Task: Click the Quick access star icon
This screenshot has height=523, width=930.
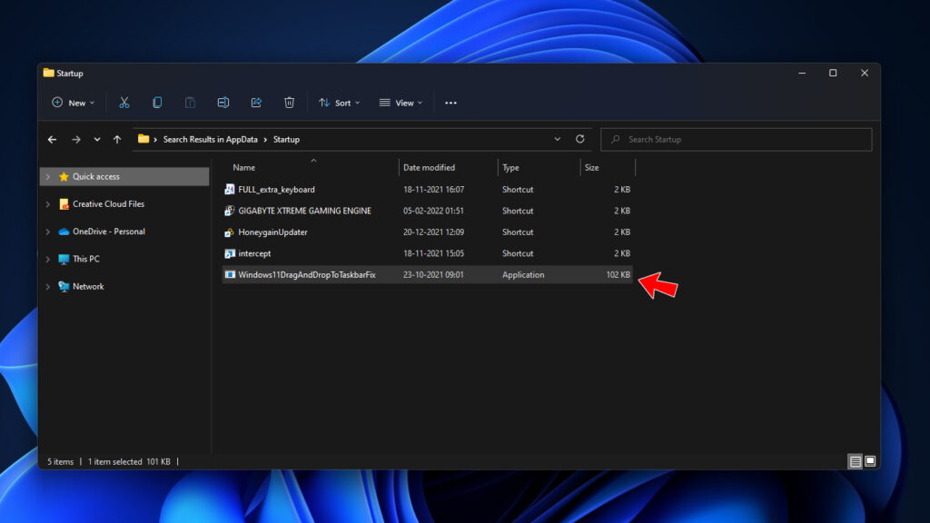Action: tap(64, 177)
